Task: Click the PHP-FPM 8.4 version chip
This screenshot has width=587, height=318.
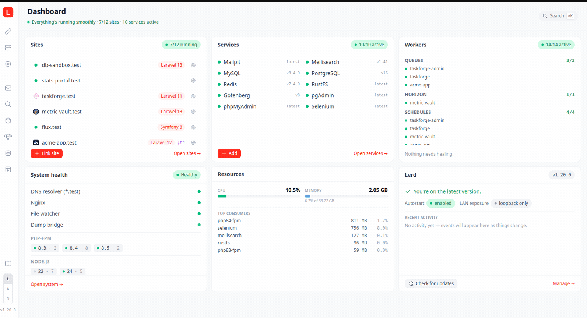Action: (77, 248)
